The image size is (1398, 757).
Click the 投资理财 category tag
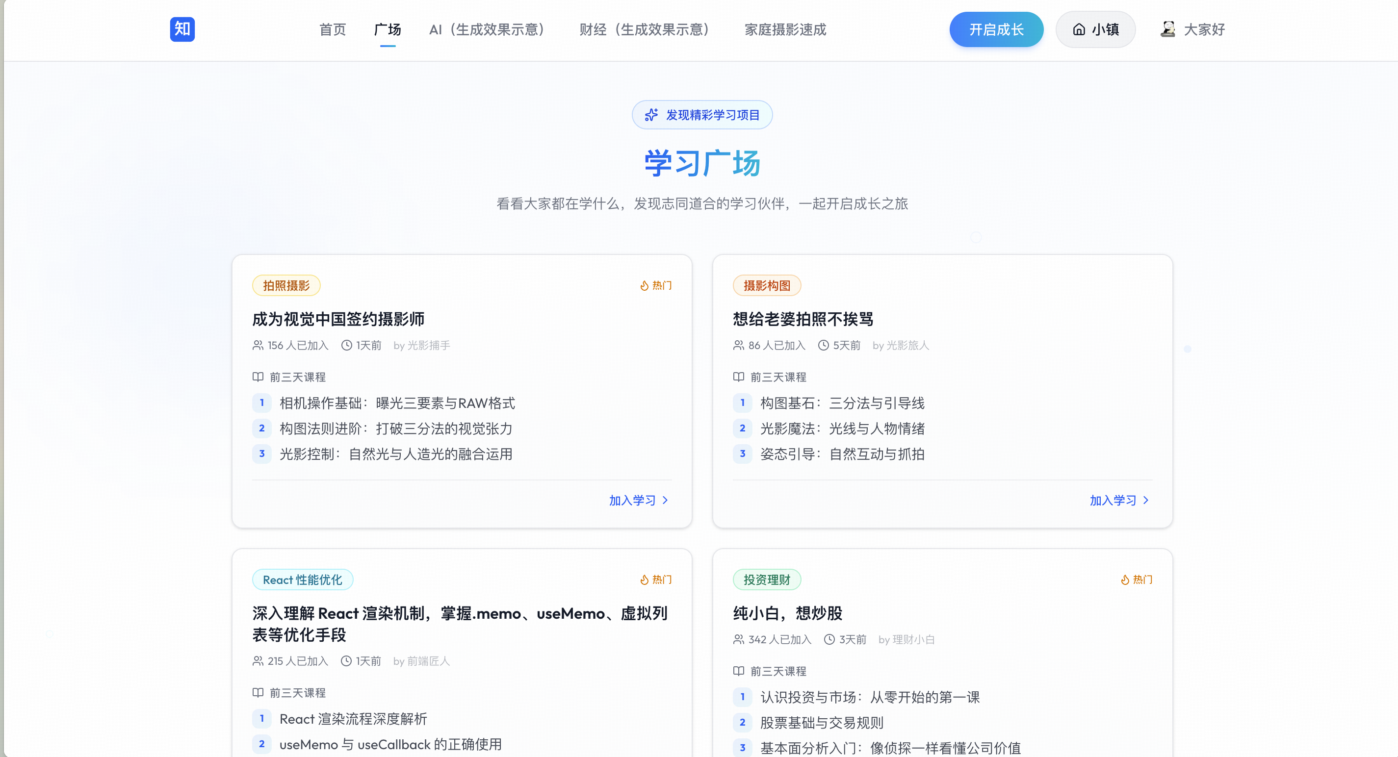click(x=767, y=580)
